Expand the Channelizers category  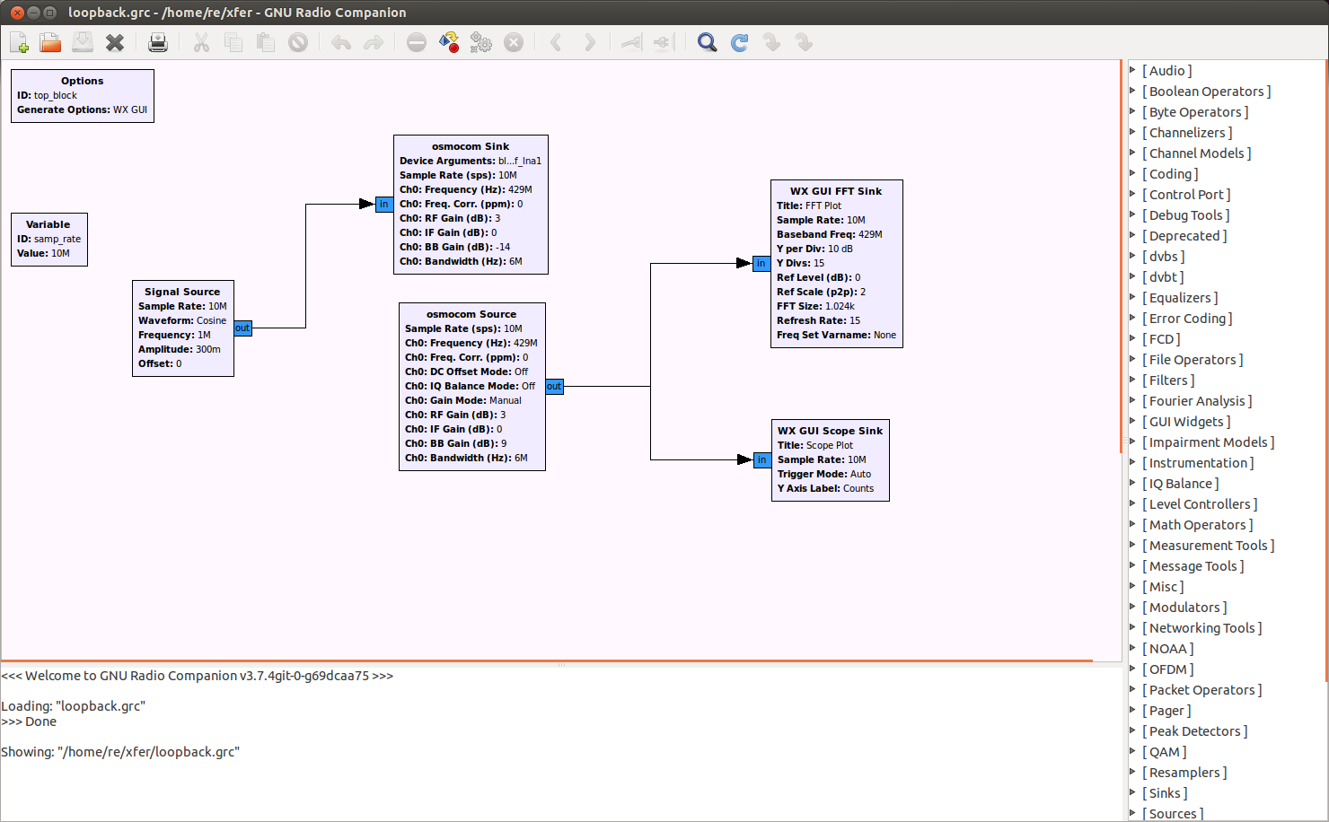[1132, 132]
